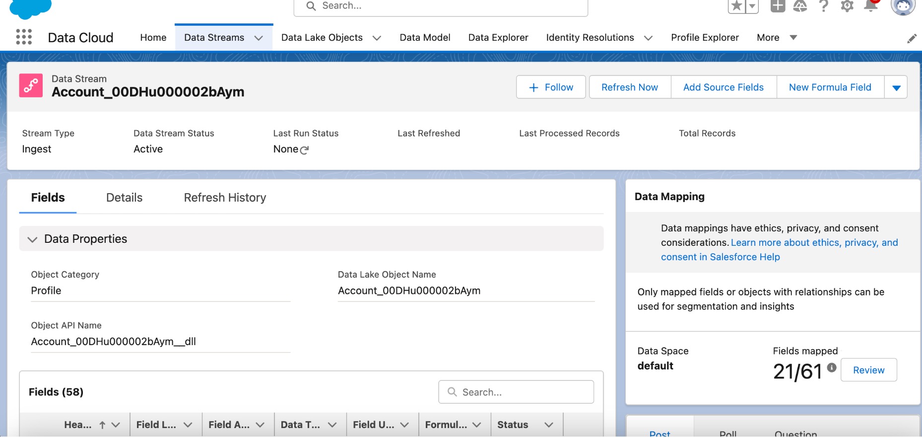
Task: Open ethics, privacy, and consent help link
Action: coord(780,250)
